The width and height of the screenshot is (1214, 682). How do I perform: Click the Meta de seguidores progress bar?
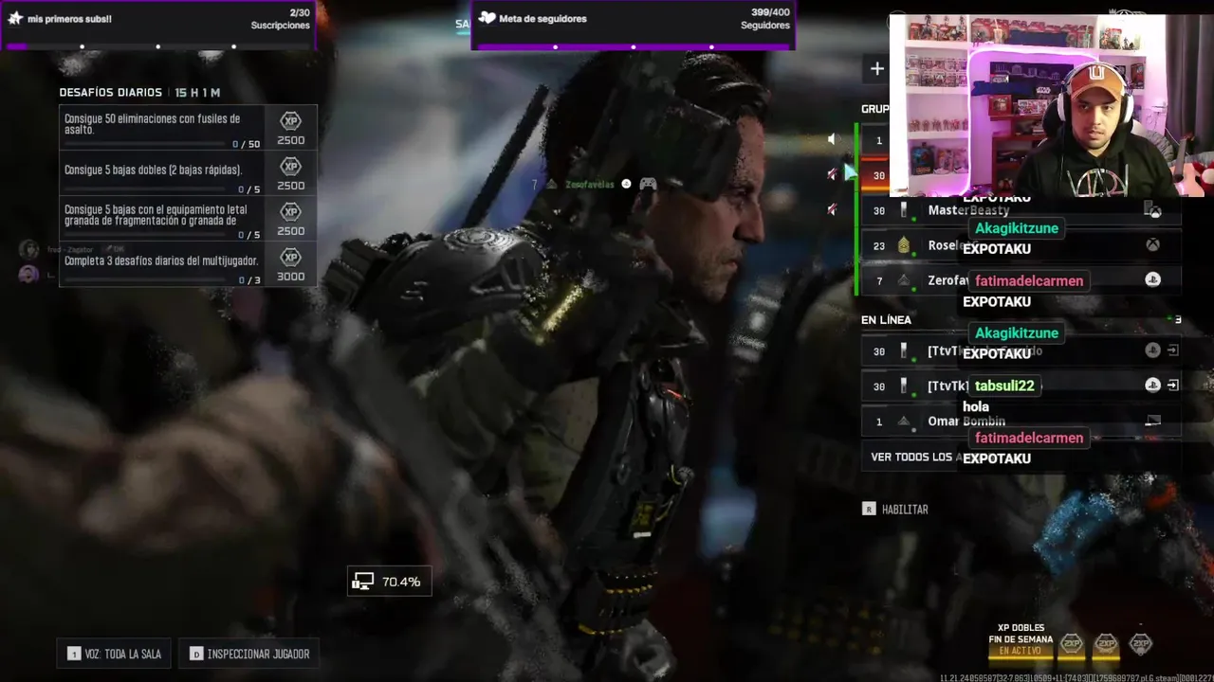point(633,45)
